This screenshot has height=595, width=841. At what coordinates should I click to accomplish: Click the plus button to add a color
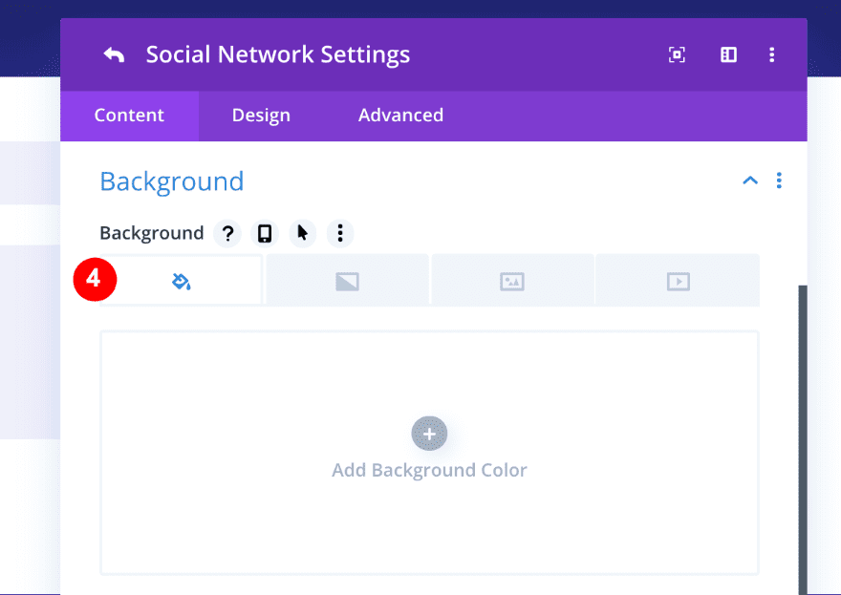[x=429, y=433]
